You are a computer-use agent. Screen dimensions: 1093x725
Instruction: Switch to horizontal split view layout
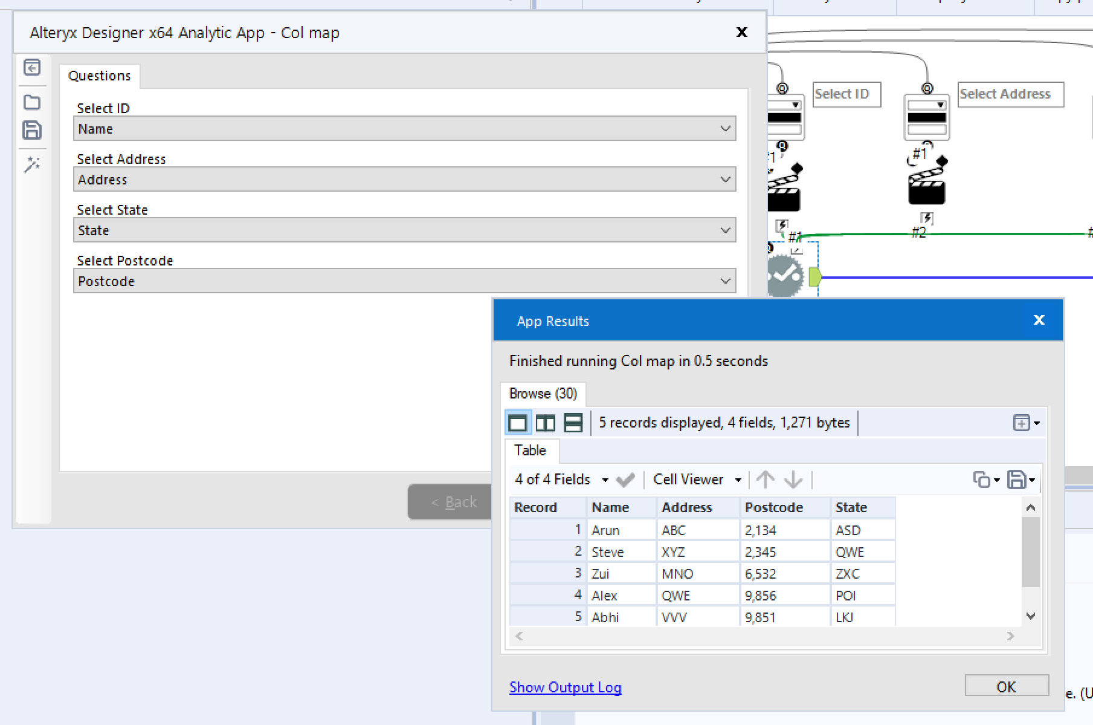573,422
